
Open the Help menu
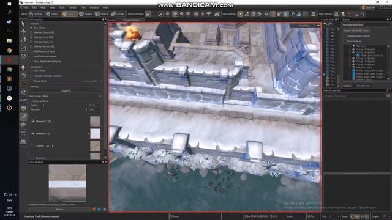(x=105, y=7)
